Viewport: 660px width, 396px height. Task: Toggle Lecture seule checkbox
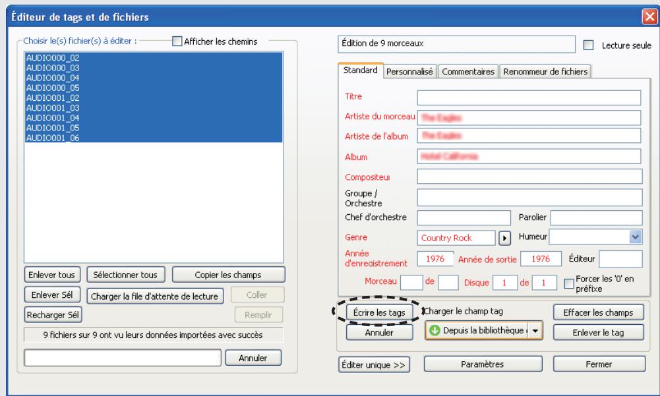[588, 45]
